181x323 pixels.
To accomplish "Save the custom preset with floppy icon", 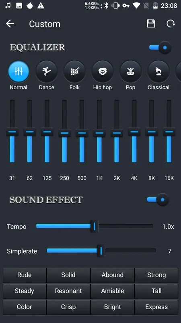I will click(151, 24).
